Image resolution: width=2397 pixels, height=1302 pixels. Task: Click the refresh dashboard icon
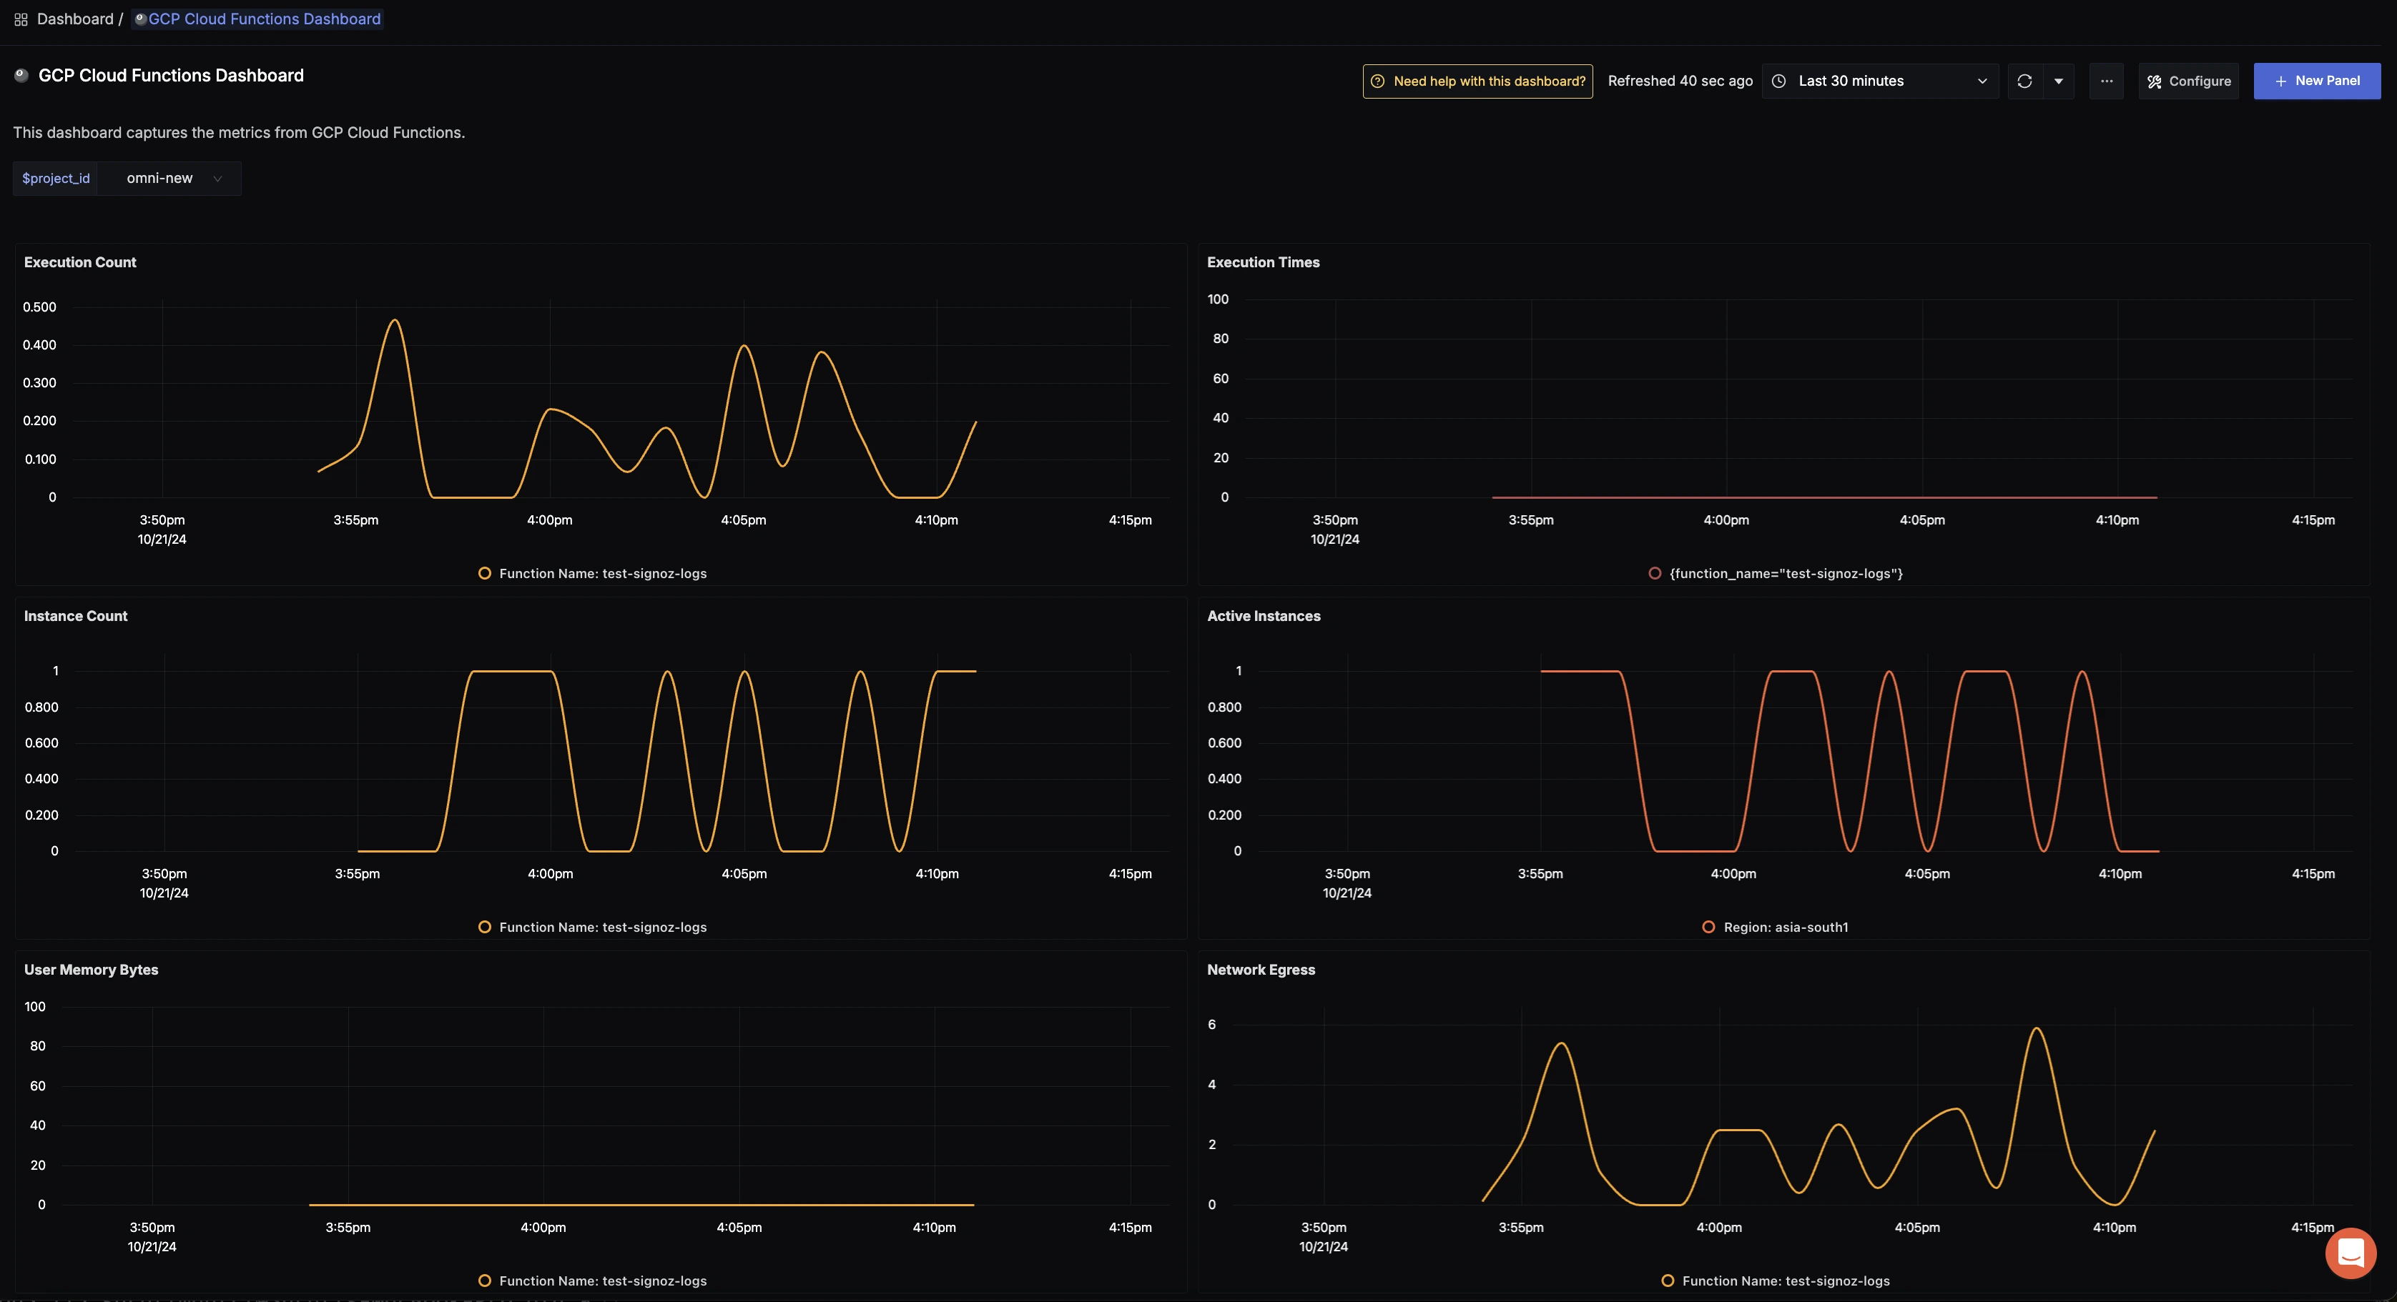2025,82
